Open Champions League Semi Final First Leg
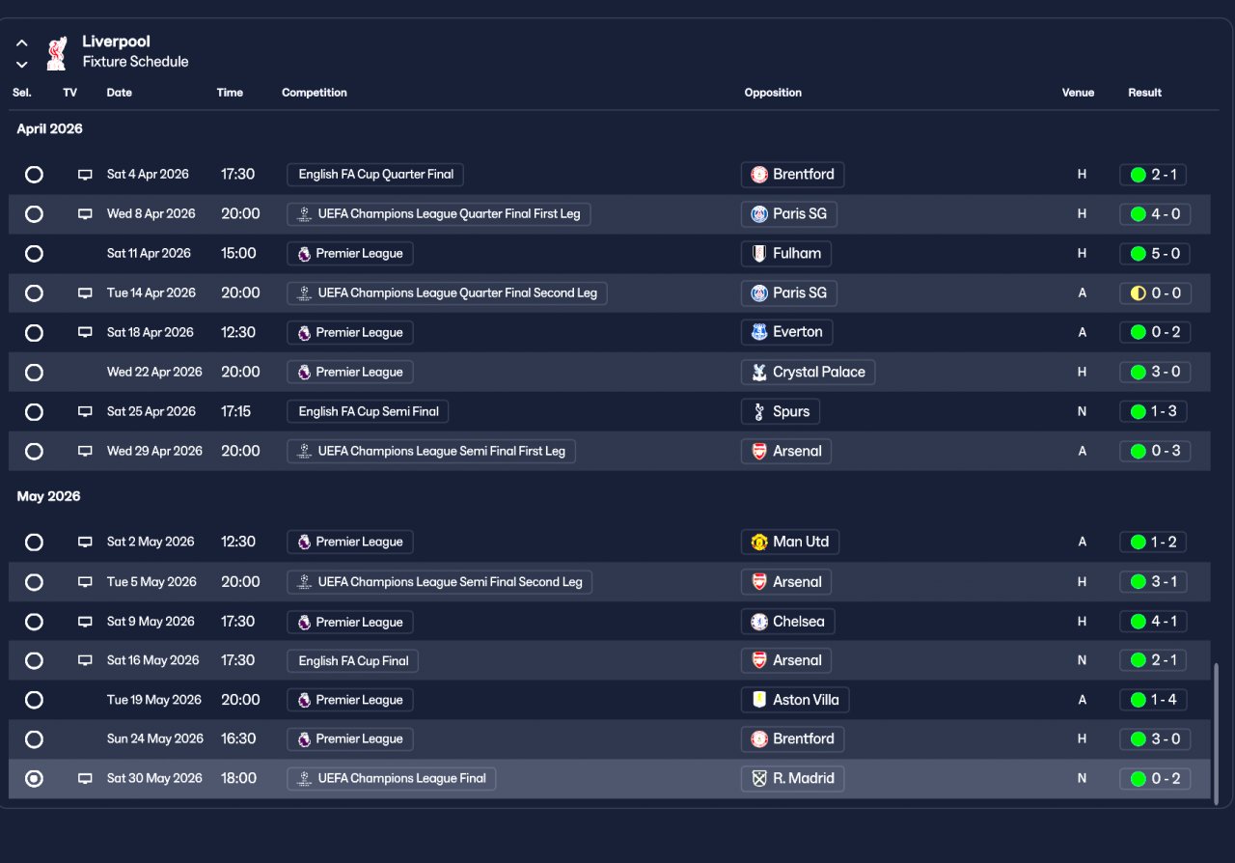This screenshot has width=1235, height=863. (x=431, y=452)
